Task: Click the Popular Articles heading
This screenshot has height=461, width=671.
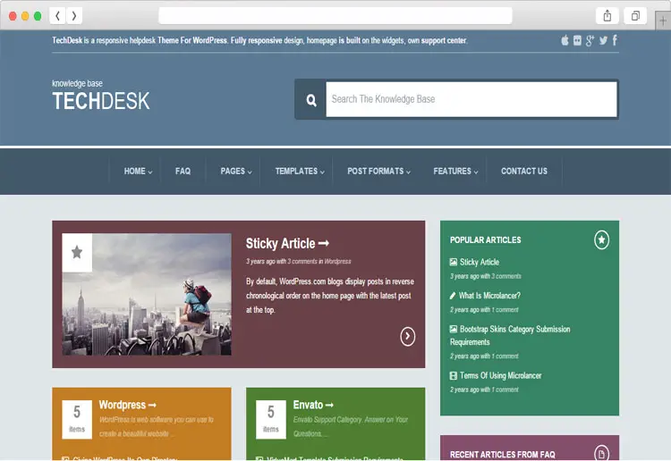Action: [x=485, y=240]
